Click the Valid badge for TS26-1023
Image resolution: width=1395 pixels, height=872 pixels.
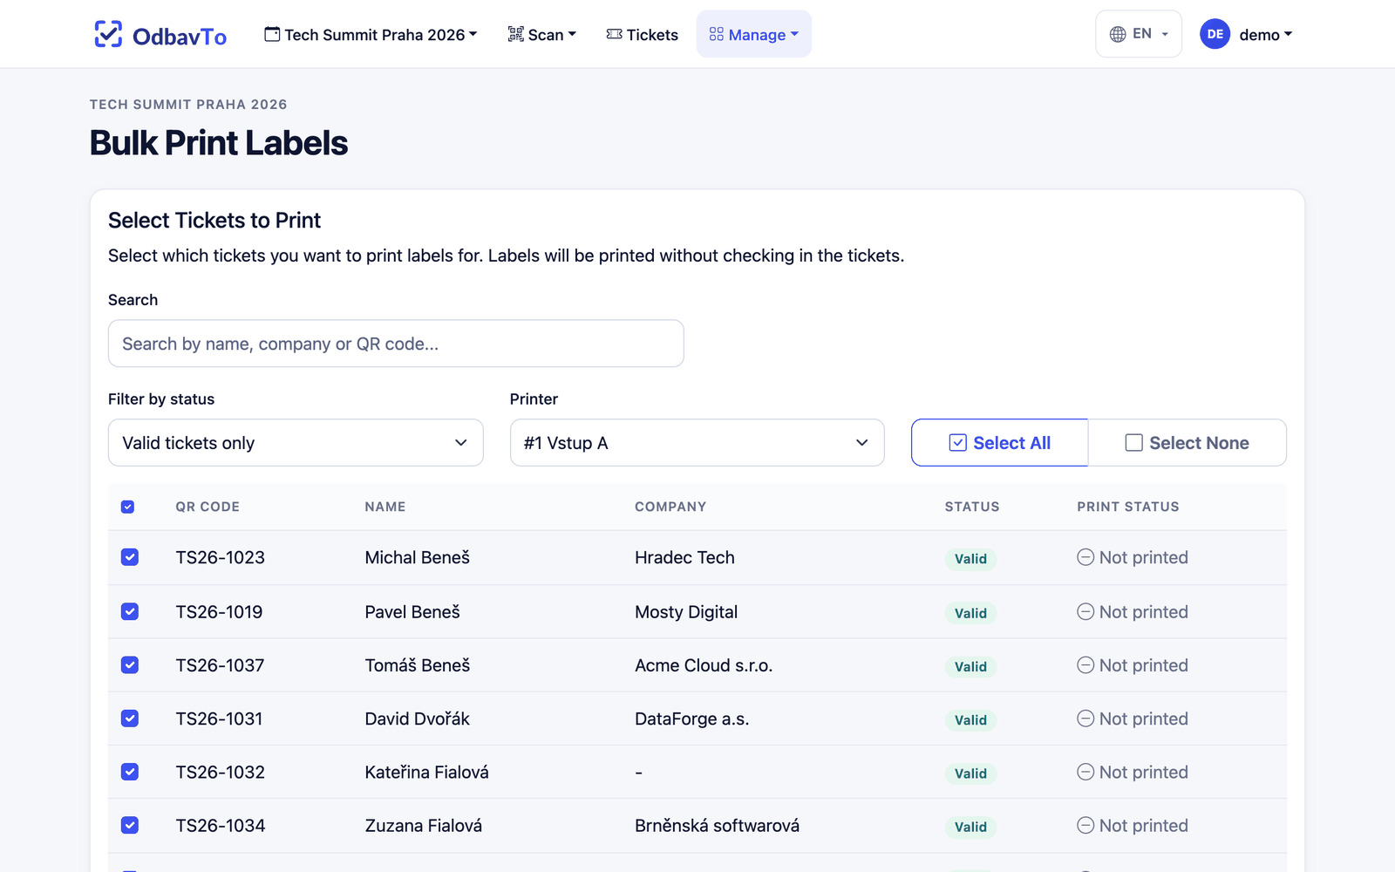(970, 559)
